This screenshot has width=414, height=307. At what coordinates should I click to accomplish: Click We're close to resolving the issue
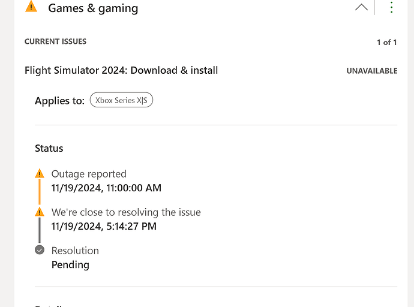126,212
